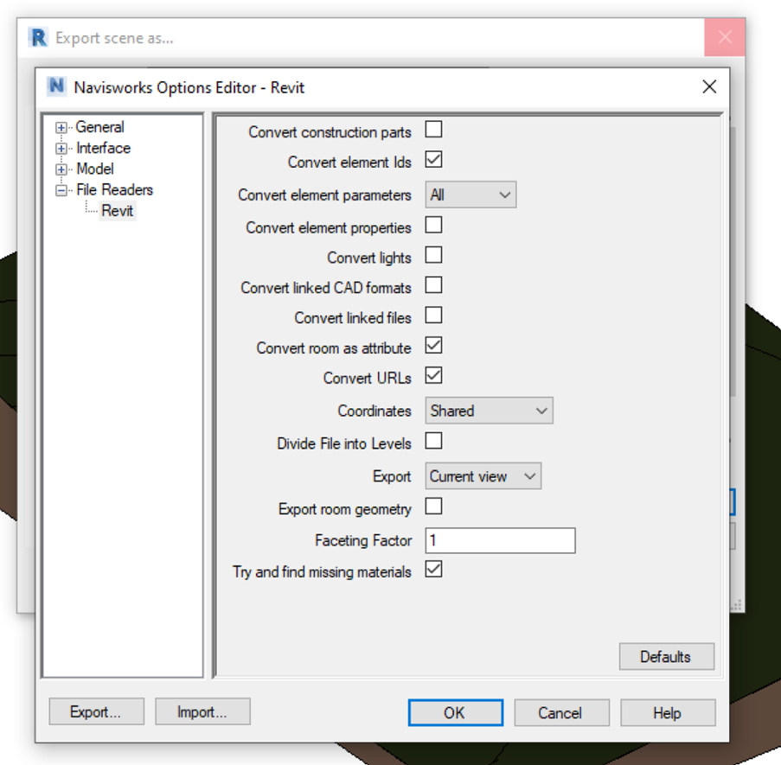Check Export room geometry box

tap(433, 507)
